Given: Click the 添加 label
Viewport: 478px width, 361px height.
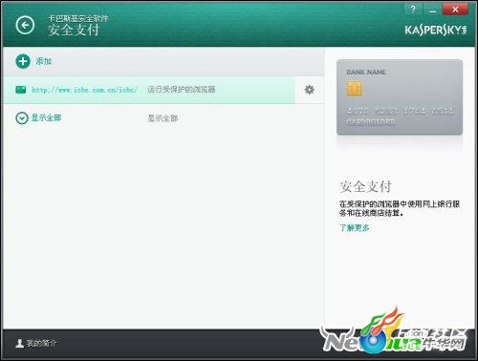Looking at the screenshot, I should tap(44, 61).
